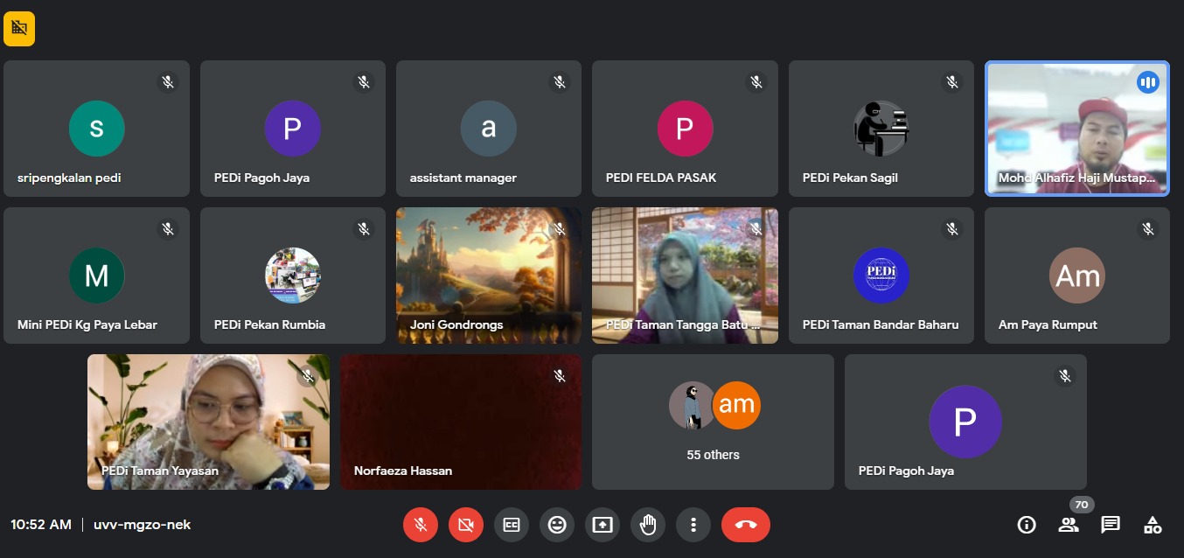Toggle the microphone mute button
Image resolution: width=1184 pixels, height=558 pixels.
click(421, 525)
